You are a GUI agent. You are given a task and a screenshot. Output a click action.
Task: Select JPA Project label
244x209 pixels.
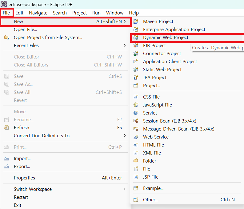click(155, 78)
